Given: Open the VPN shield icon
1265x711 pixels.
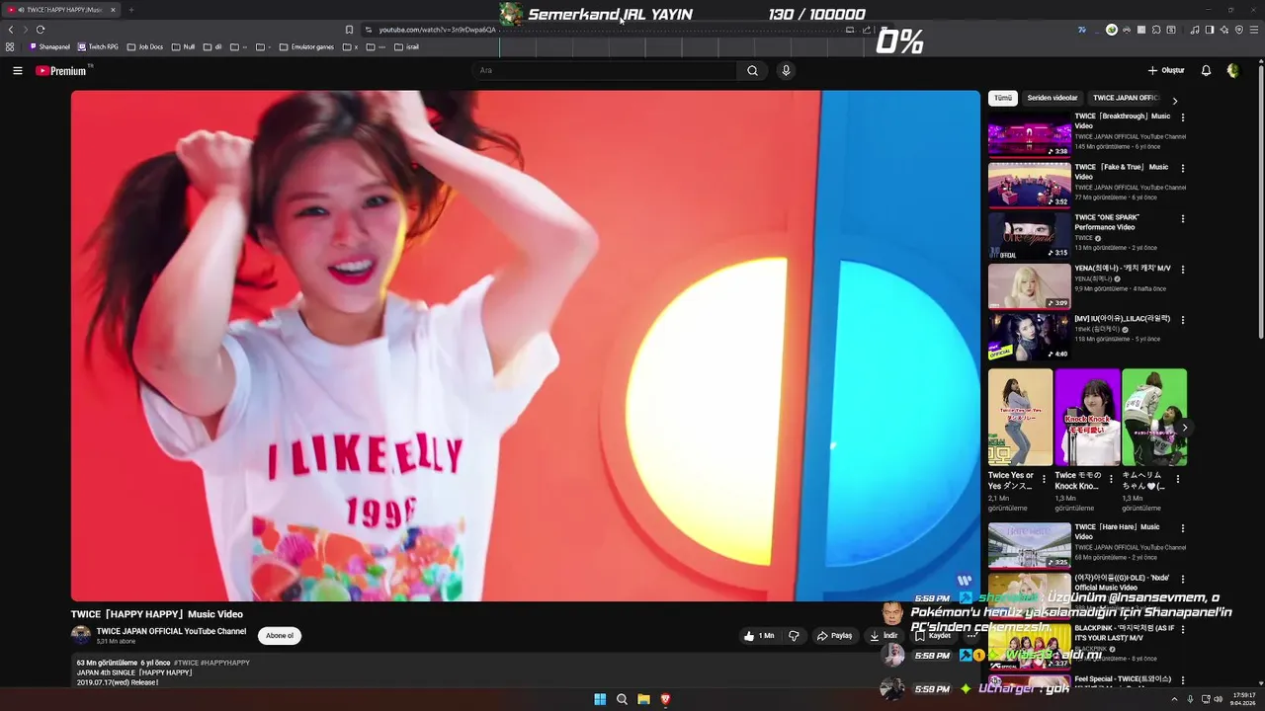Looking at the screenshot, I should 1239,30.
